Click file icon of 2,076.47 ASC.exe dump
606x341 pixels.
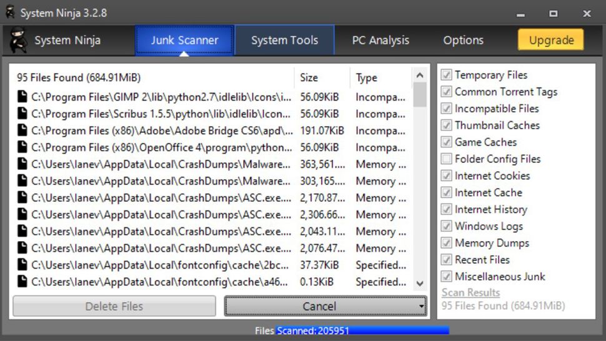[22, 248]
